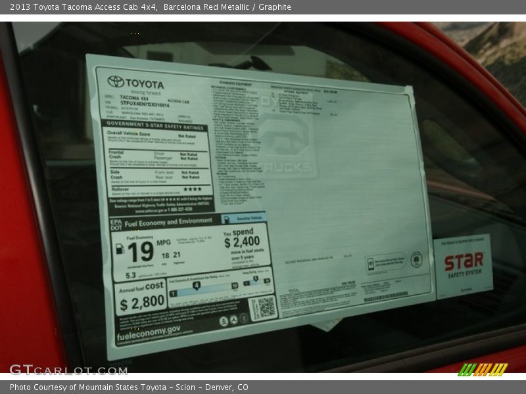This screenshot has width=526, height=394.
Task: Click the 'STANDARD EQUIPMENT' column heading
Action: (x=235, y=83)
